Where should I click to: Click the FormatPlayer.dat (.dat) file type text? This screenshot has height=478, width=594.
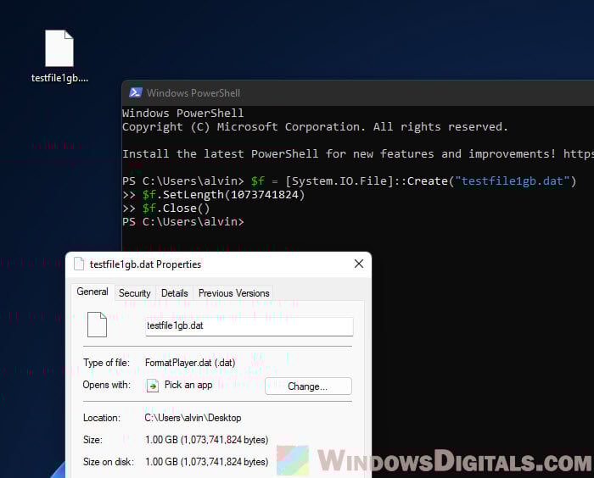(190, 363)
